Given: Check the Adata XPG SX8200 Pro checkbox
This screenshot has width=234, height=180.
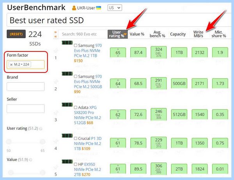Looking at the screenshot, I should click(x=76, y=108).
